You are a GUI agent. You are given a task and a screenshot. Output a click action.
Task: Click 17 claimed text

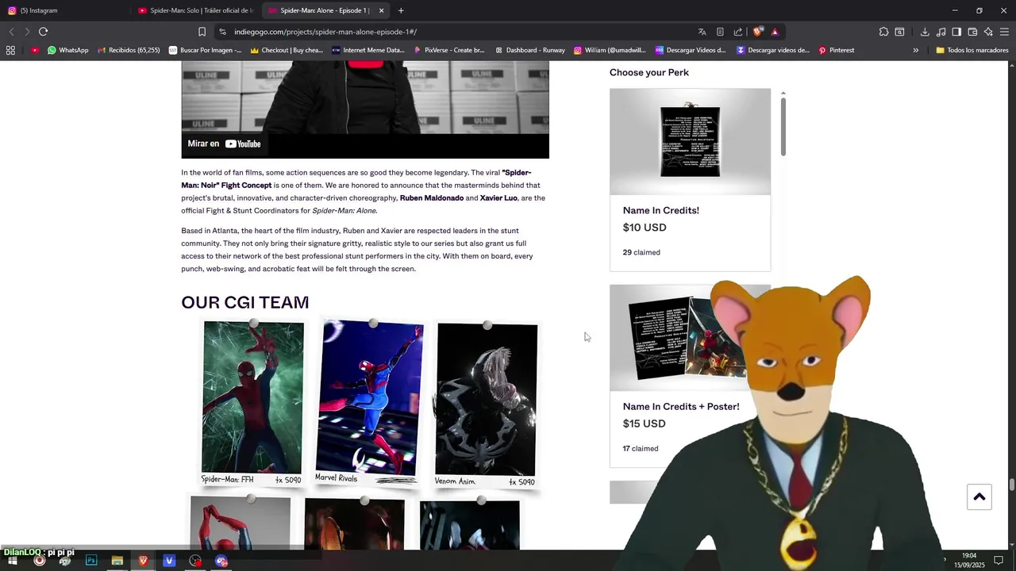click(x=641, y=448)
